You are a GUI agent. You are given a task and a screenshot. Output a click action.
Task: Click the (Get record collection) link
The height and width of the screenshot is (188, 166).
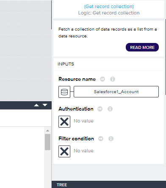pyautogui.click(x=109, y=6)
